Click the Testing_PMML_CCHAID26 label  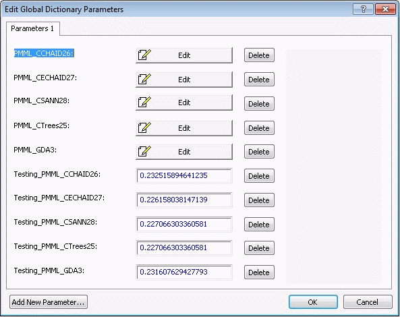point(57,174)
